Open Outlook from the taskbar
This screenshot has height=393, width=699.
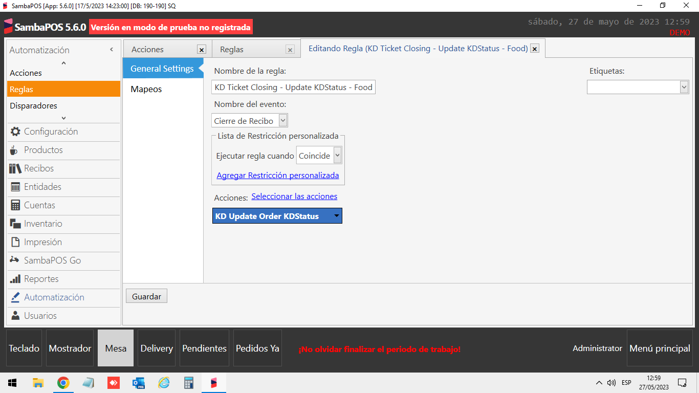pyautogui.click(x=139, y=383)
